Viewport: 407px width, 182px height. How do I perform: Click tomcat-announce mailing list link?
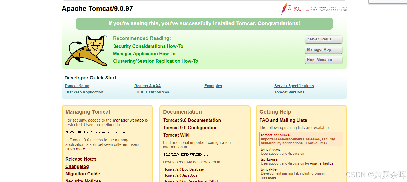point(275,135)
